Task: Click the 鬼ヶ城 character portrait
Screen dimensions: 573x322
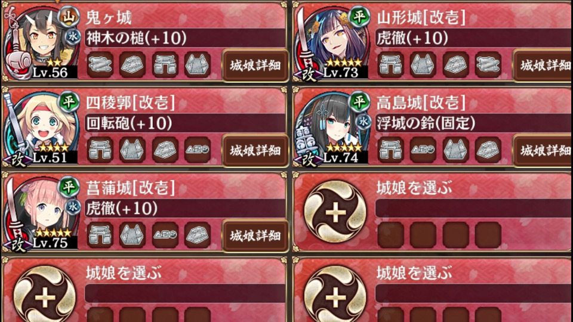Action: 41,42
